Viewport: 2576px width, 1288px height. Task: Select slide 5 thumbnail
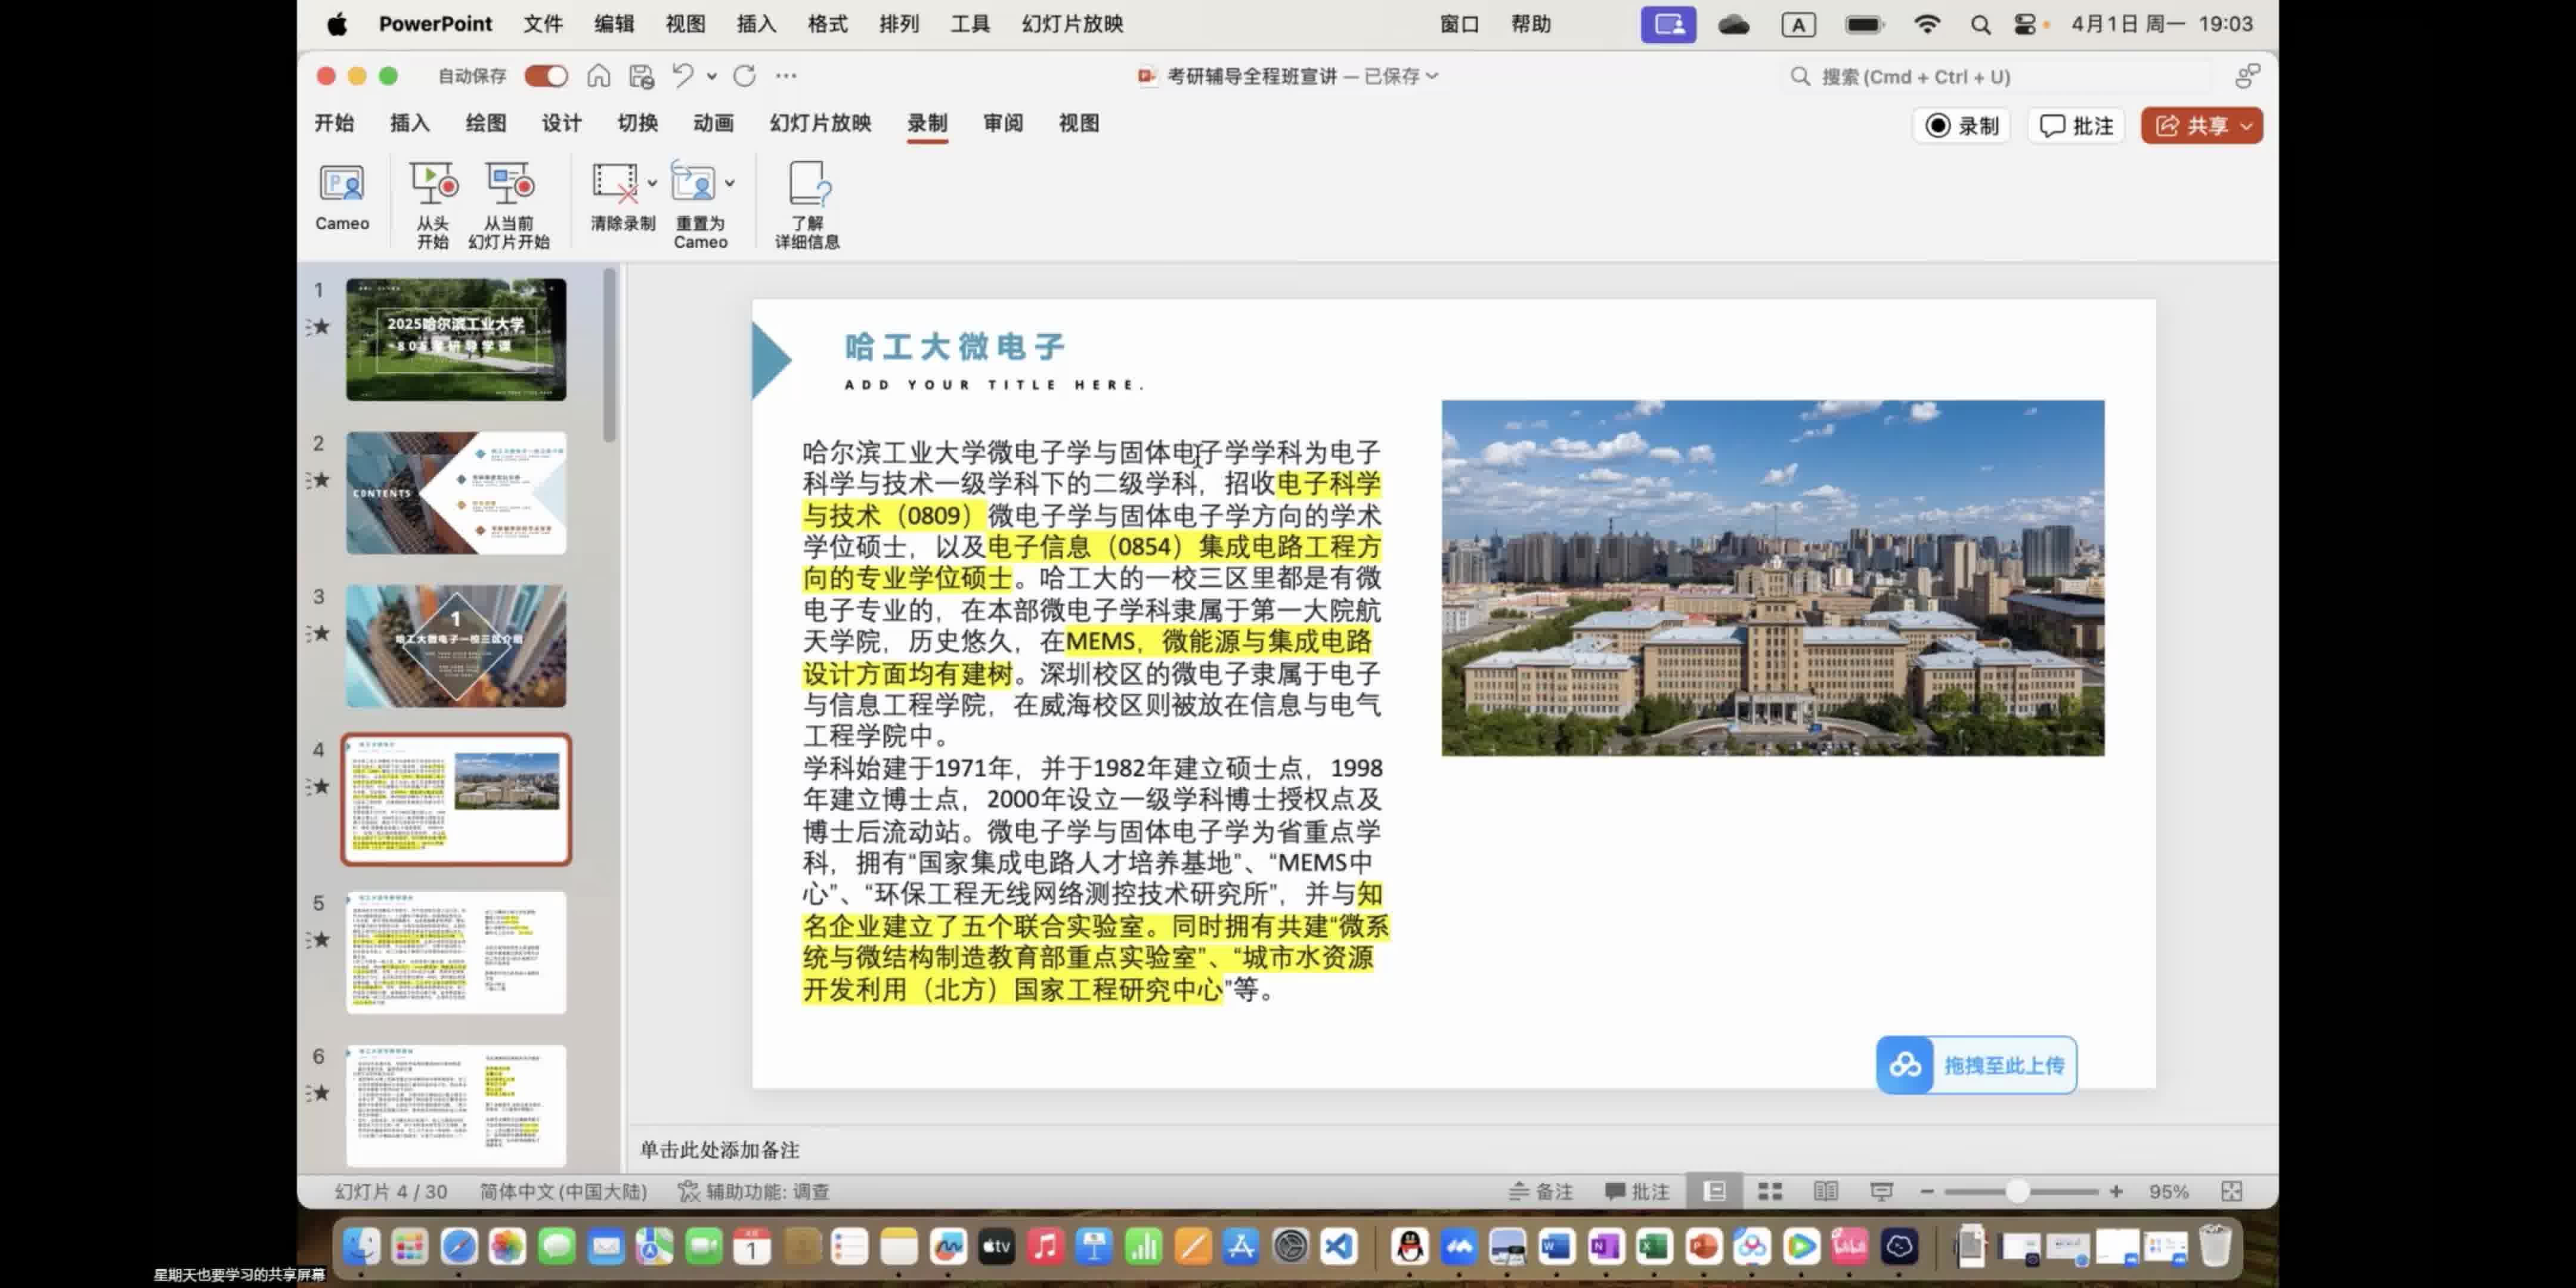(x=456, y=952)
